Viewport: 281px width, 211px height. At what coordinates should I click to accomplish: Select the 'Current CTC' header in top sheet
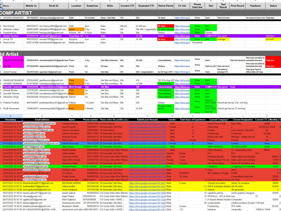click(x=127, y=6)
